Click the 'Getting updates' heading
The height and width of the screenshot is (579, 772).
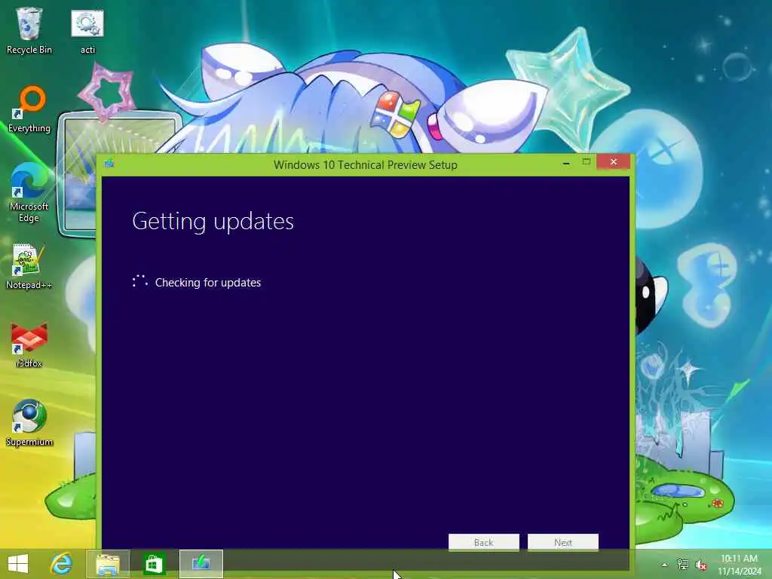coord(213,221)
